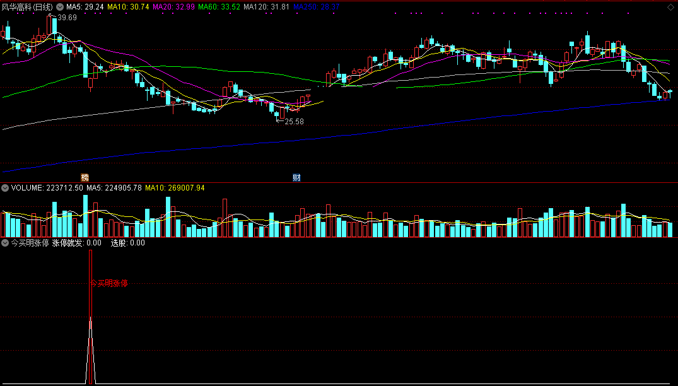Click the red 今买明涨停 signal label on chart
Image resolution: width=678 pixels, height=386 pixels.
pyautogui.click(x=109, y=284)
